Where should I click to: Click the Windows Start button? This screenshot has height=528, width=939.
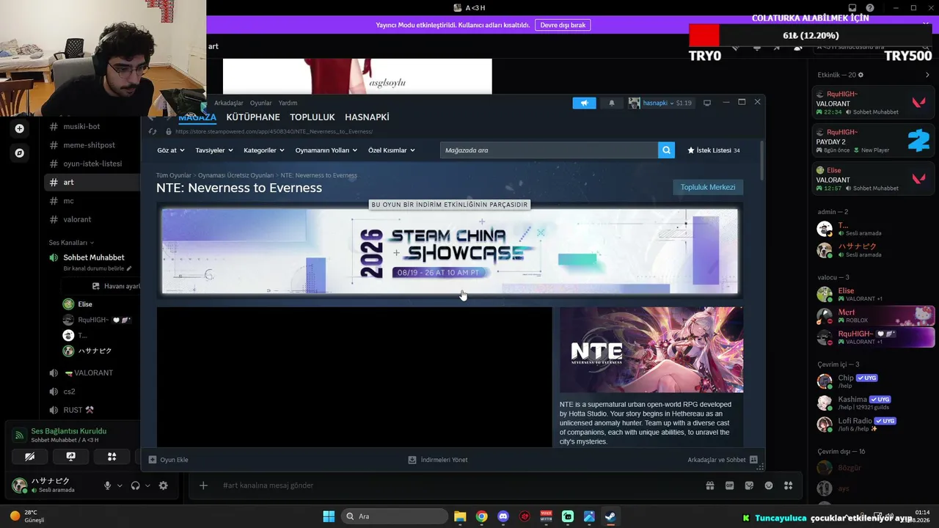pyautogui.click(x=329, y=516)
